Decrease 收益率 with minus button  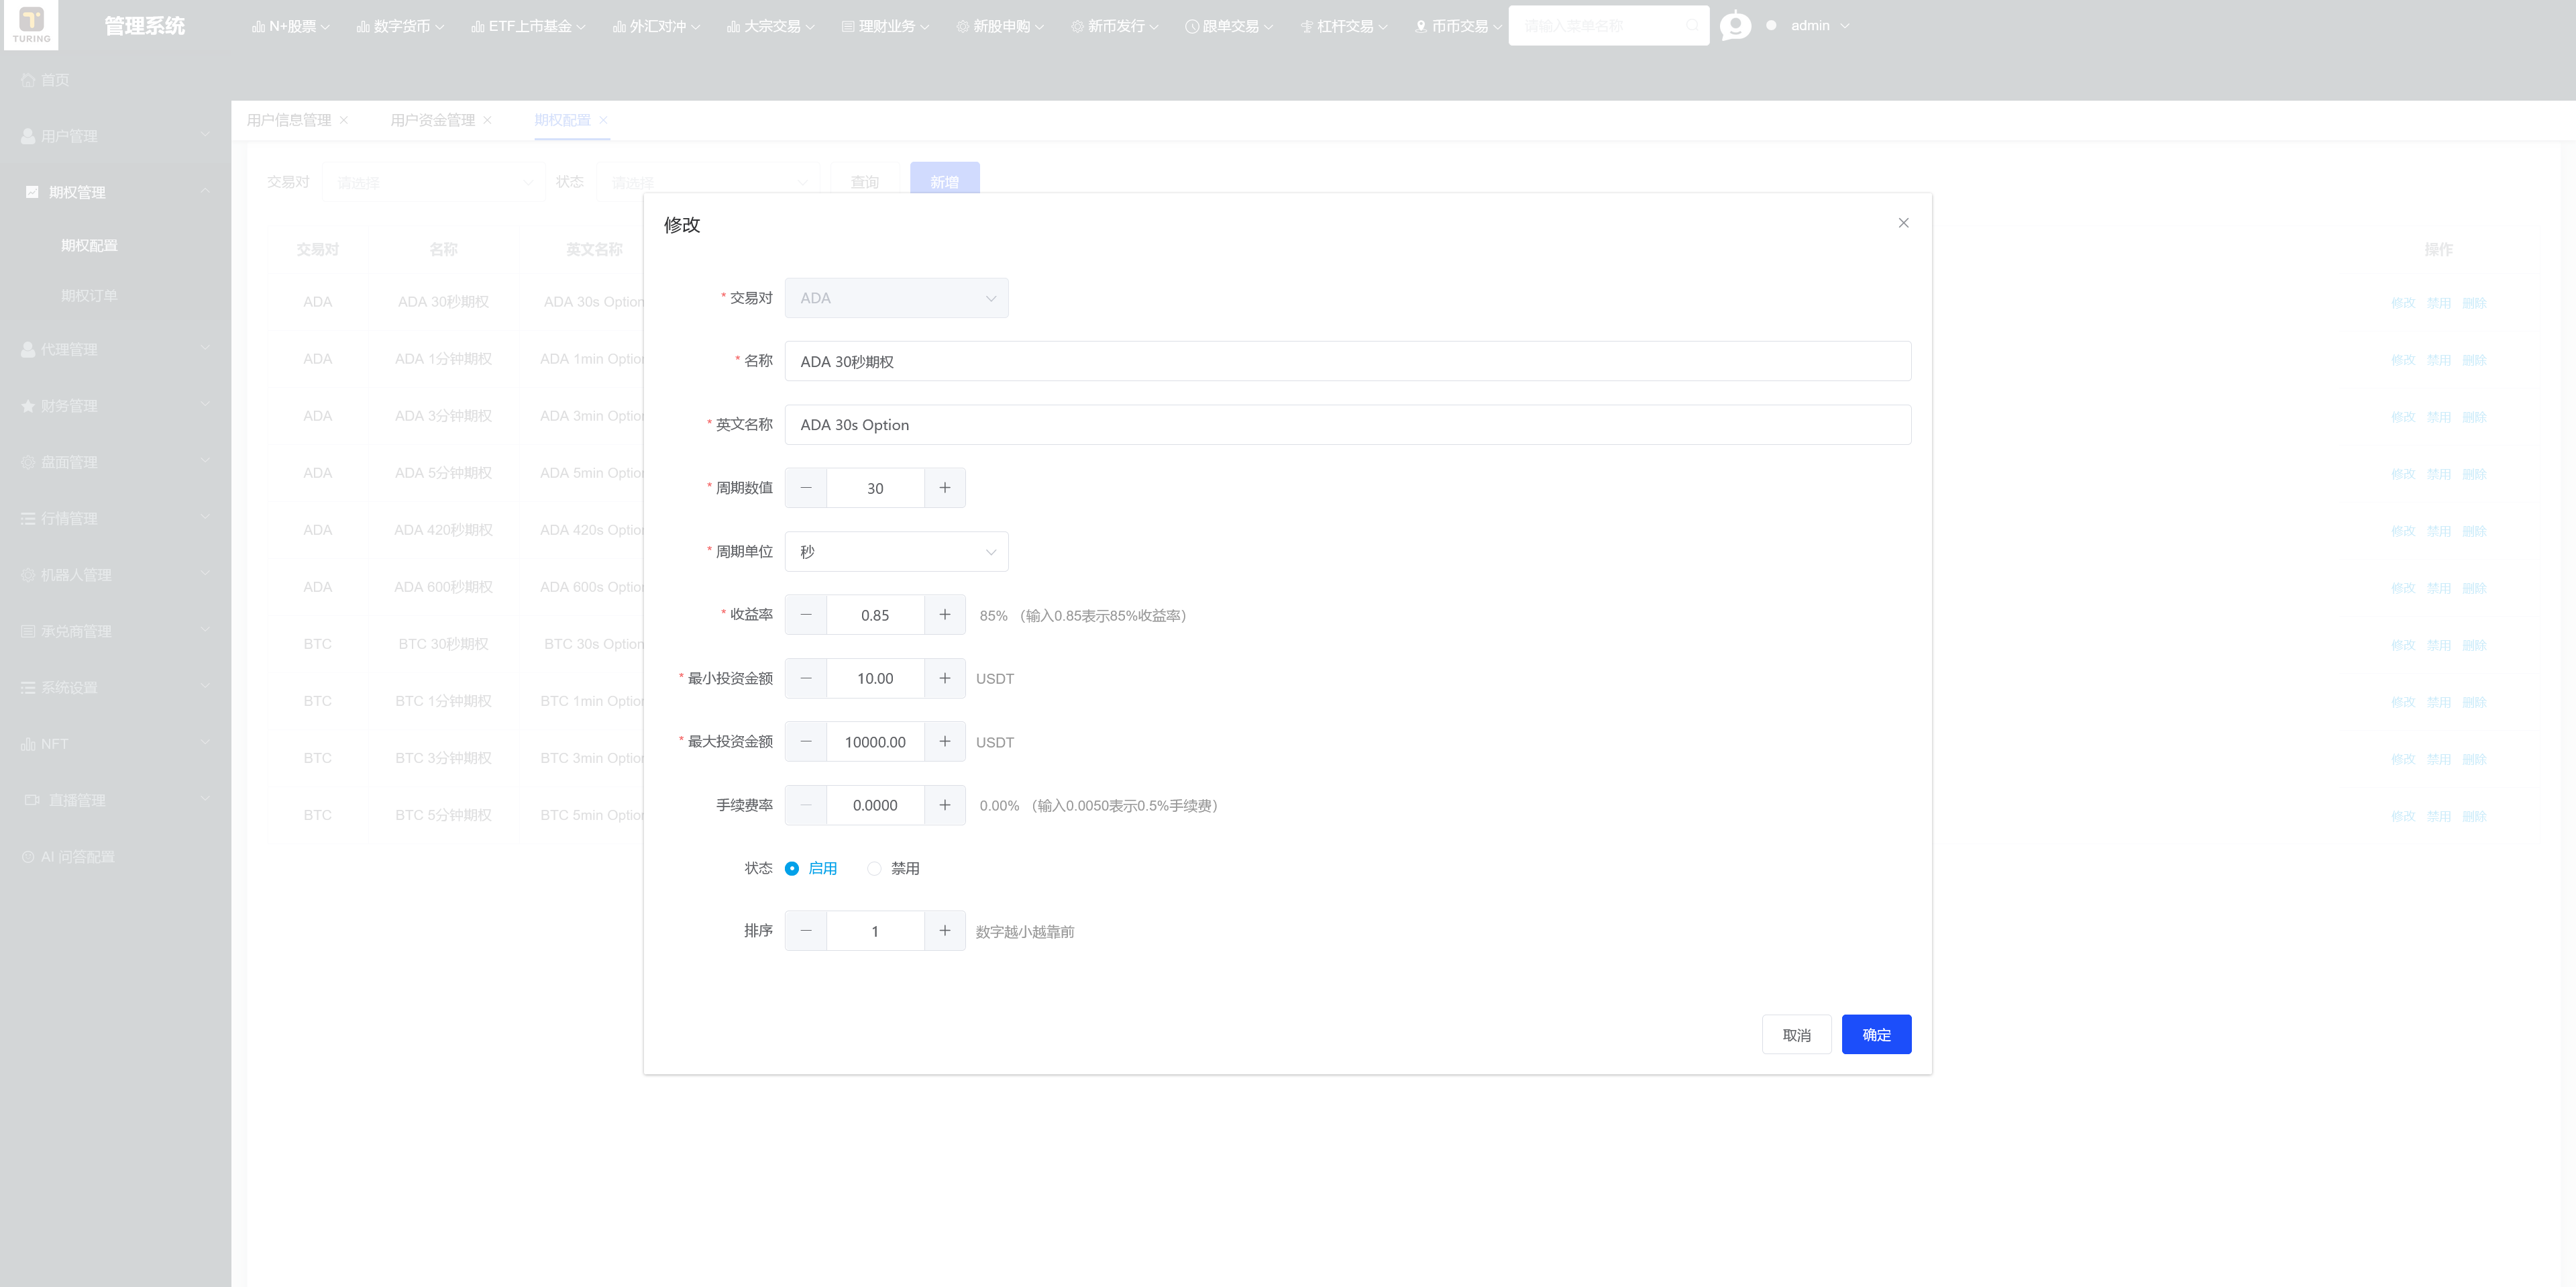pyautogui.click(x=806, y=615)
